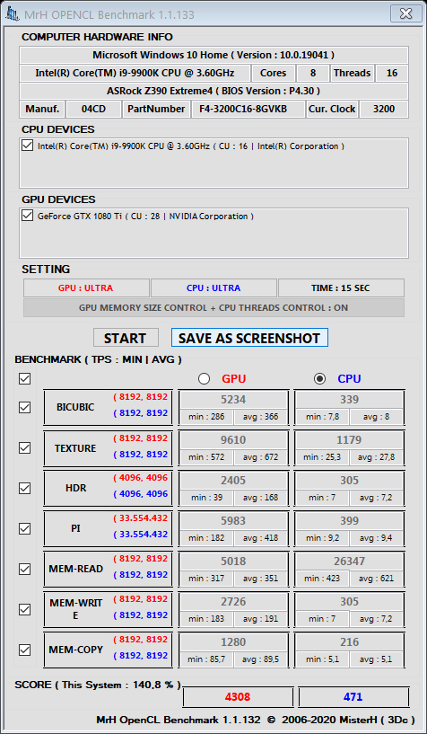Viewport: 427px width, 734px height.
Task: Click the BICUBIC GPU score 5234
Action: pyautogui.click(x=233, y=400)
